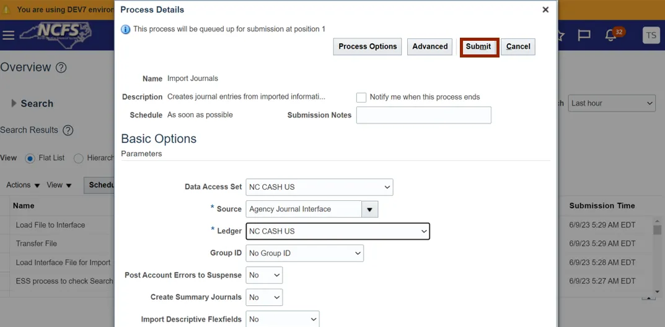Screen dimensions: 665x327
Task: Click the Overview help icon
Action: [x=61, y=67]
